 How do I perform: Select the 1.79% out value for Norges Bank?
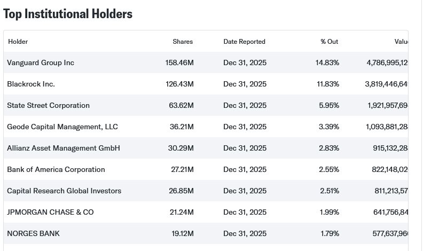329,234
